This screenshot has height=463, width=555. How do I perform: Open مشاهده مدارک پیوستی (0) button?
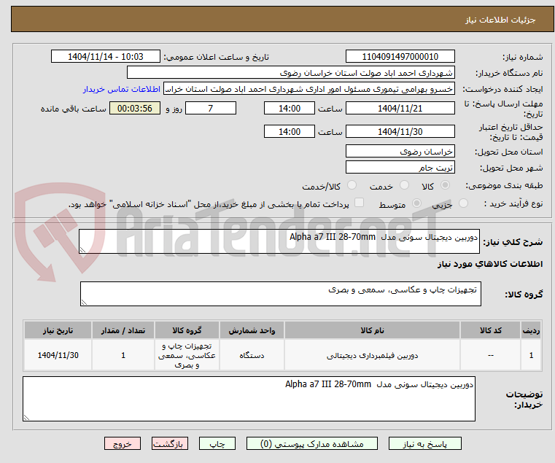click(312, 443)
